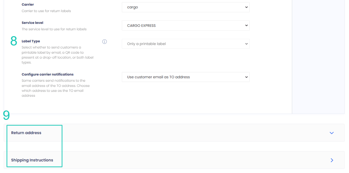Click the Configure carrier notifications heading
The image size is (349, 173).
pos(47,75)
